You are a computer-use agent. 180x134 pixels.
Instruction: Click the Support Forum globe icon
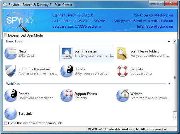tap(67, 95)
